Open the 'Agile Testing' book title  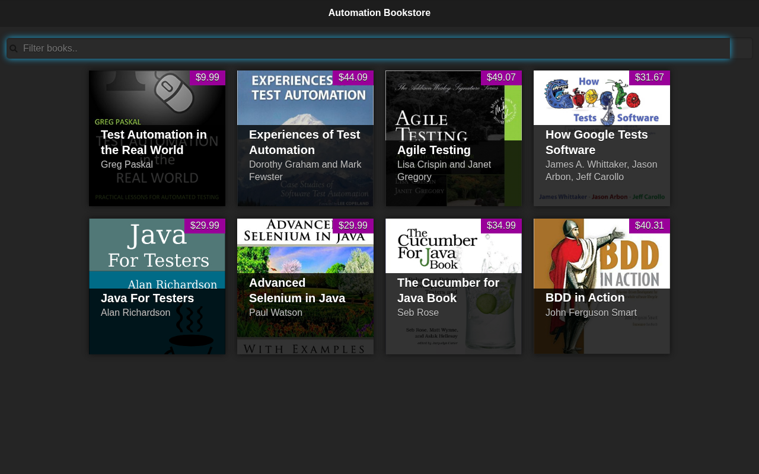434,150
